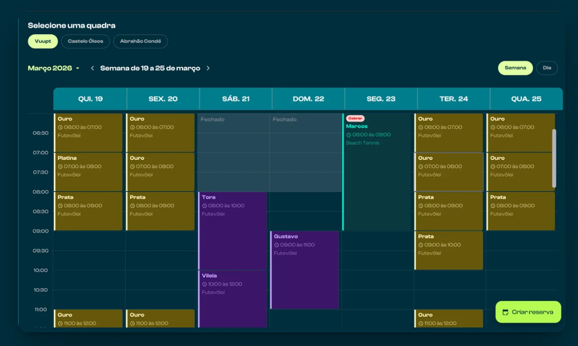Viewport: 578px width, 346px height.
Task: Open Ouro 07:00 booking on Tuesday 24
Action: 449,172
